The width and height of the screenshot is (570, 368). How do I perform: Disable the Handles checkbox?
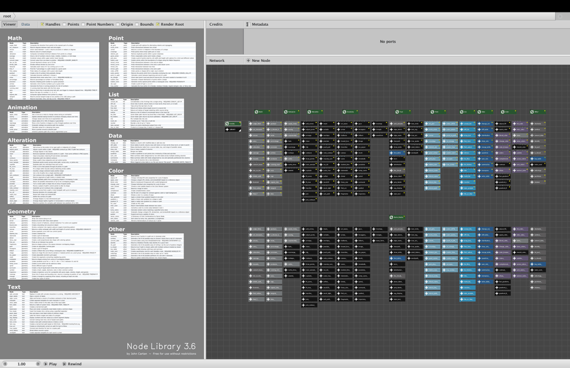point(42,24)
